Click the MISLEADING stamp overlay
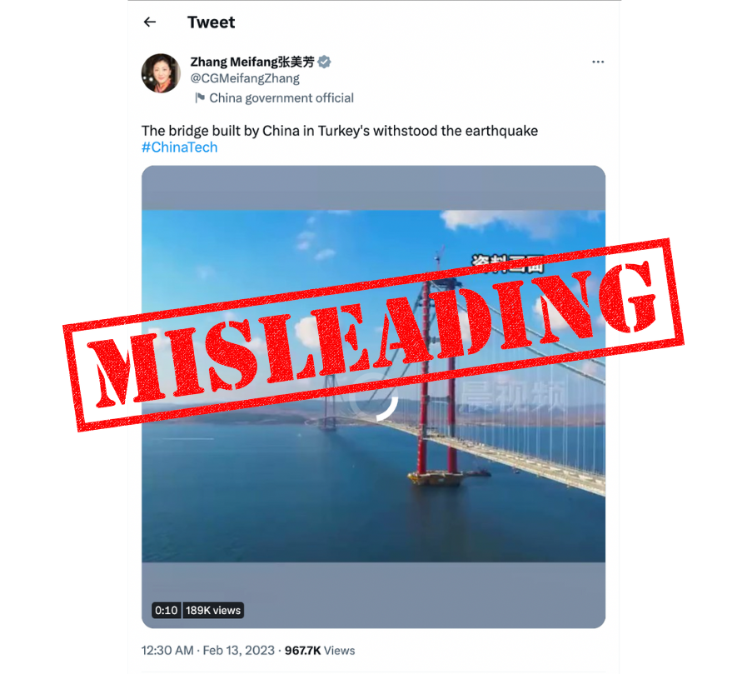 [373, 335]
